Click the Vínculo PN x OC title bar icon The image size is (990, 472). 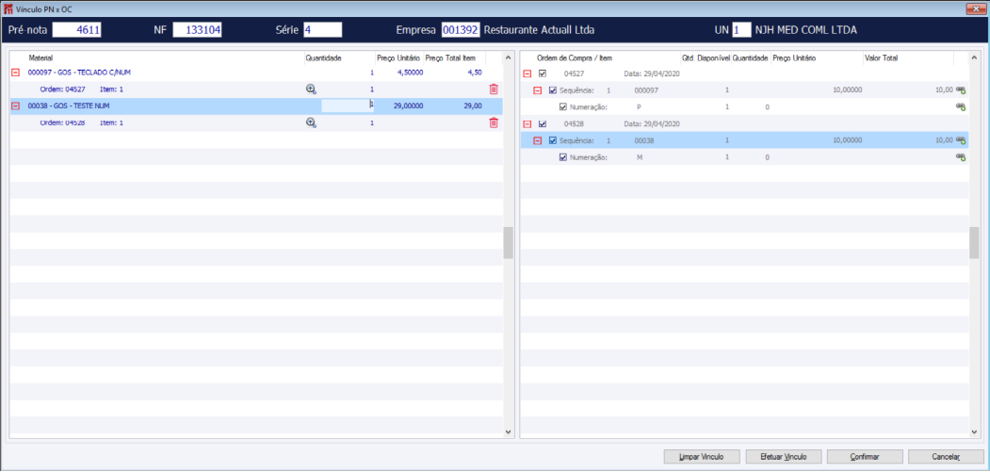(x=8, y=8)
